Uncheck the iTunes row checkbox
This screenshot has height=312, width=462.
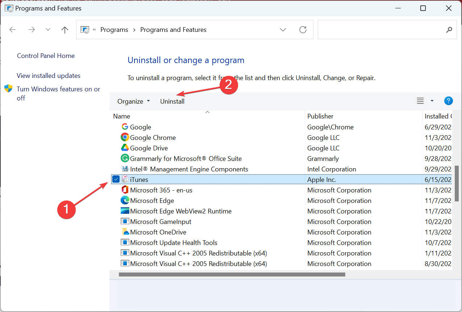[x=116, y=179]
